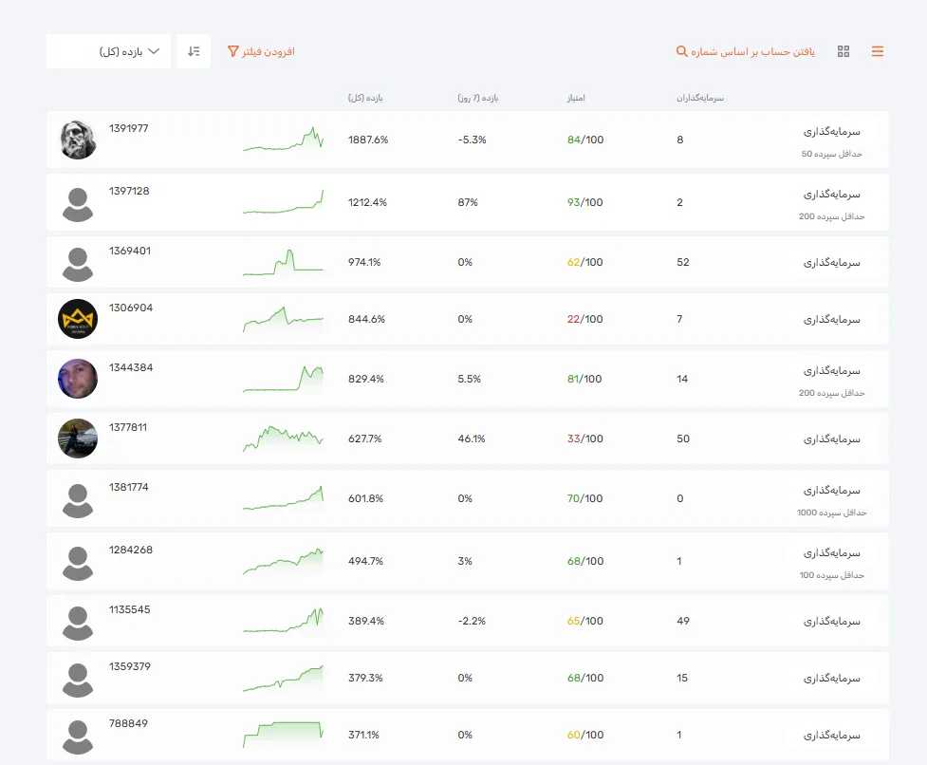Click the crown logo avatar of 1306904

78,319
